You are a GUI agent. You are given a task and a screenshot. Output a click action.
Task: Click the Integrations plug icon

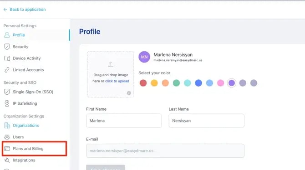(x=7, y=160)
